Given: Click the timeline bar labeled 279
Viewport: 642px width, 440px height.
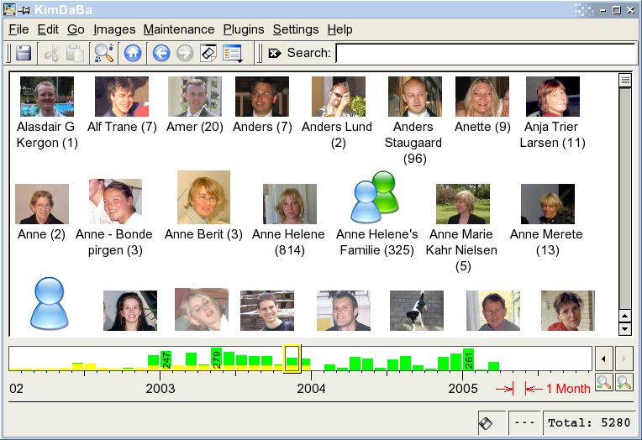Looking at the screenshot, I should coord(216,359).
